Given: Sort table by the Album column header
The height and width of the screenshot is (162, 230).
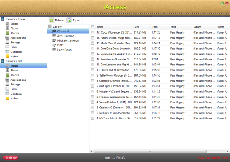Looking at the screenshot, I should click(x=204, y=27).
